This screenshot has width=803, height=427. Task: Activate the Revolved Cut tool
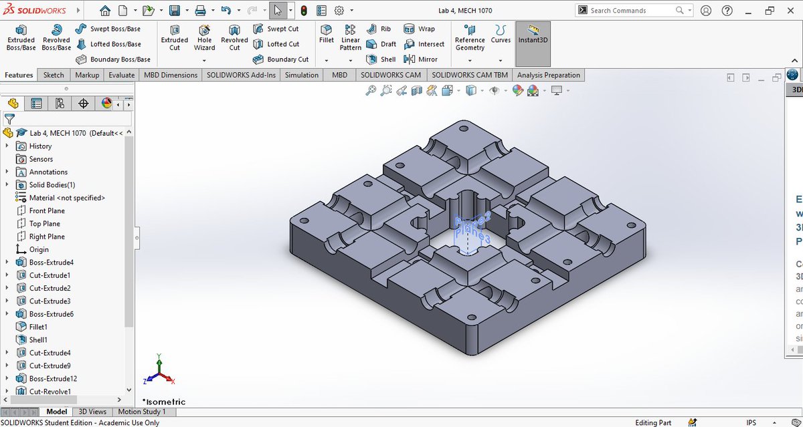(235, 37)
